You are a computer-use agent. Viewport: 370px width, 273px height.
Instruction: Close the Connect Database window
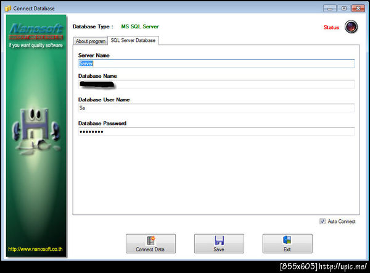[x=358, y=9]
